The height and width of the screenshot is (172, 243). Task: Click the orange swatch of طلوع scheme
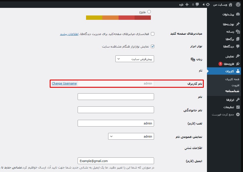pos(110,17)
